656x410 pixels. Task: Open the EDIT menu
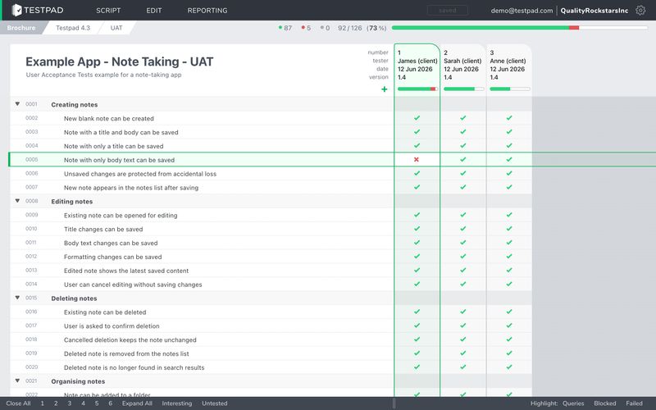[154, 11]
